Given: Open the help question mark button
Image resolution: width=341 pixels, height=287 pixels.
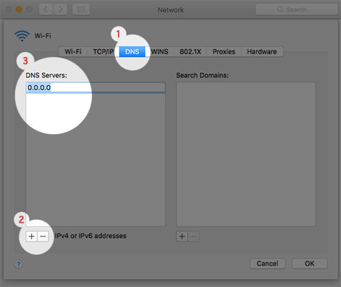Looking at the screenshot, I should [x=19, y=265].
